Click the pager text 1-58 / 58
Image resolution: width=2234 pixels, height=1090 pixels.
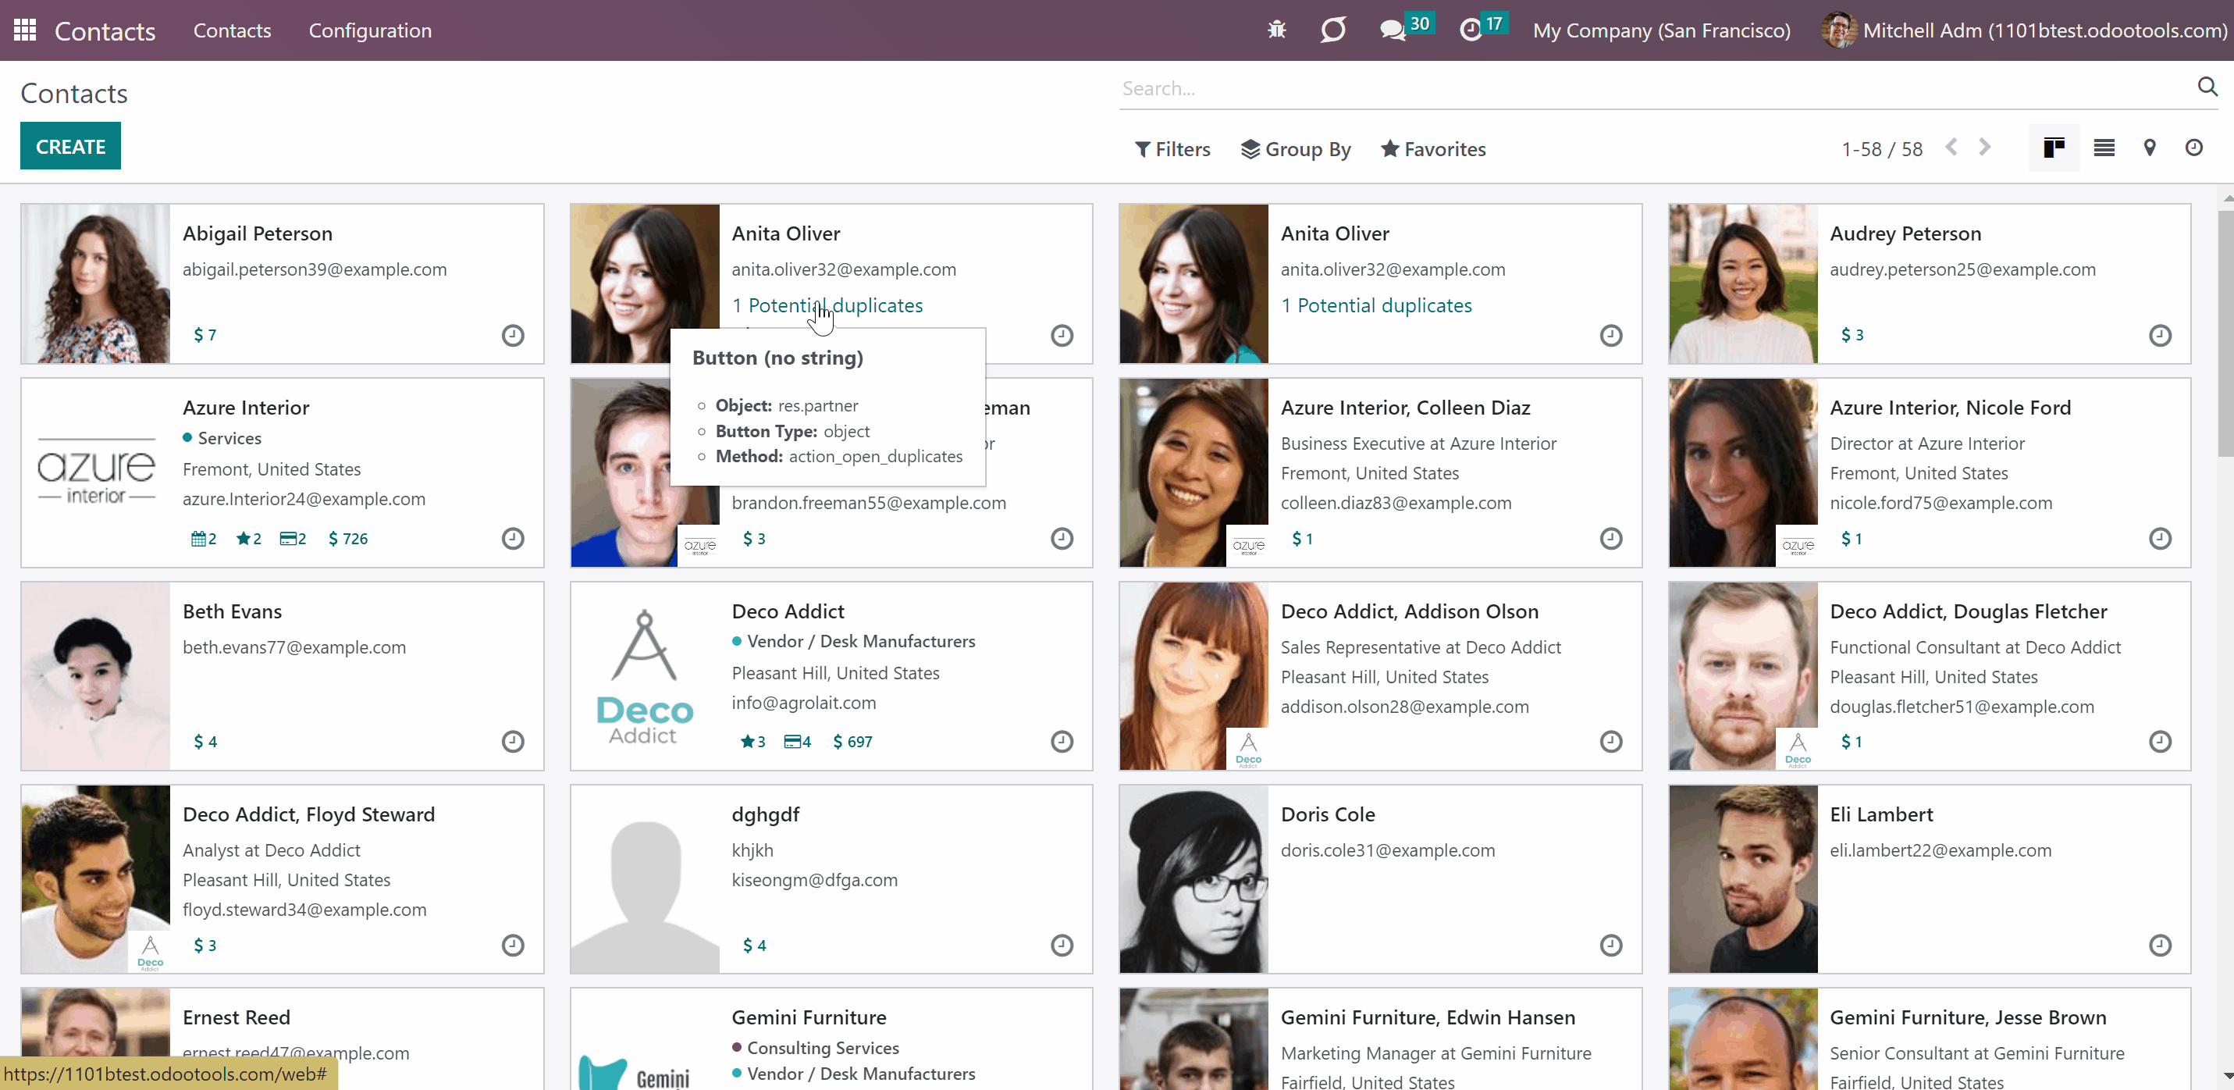pyautogui.click(x=1882, y=149)
